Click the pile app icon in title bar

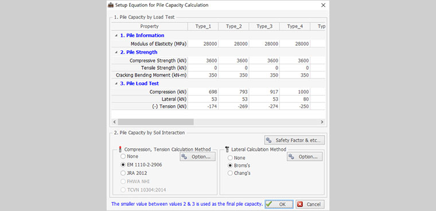click(x=111, y=5)
